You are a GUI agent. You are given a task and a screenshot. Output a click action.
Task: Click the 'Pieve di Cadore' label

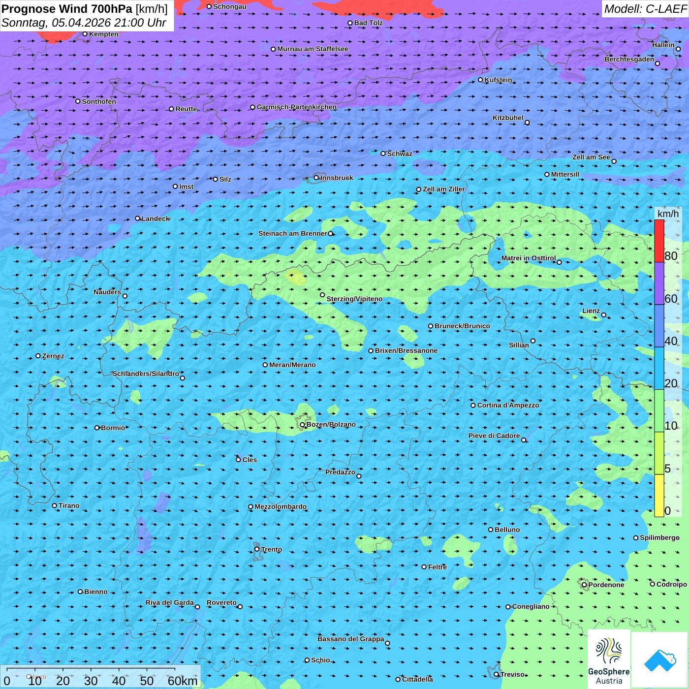(x=494, y=436)
